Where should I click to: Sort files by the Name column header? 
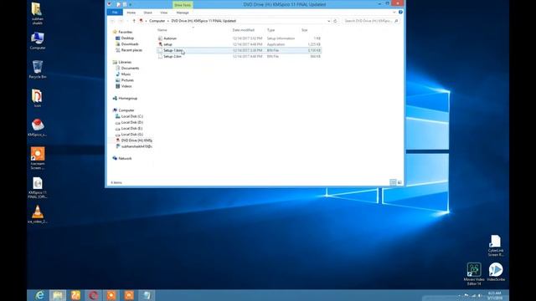click(162, 30)
